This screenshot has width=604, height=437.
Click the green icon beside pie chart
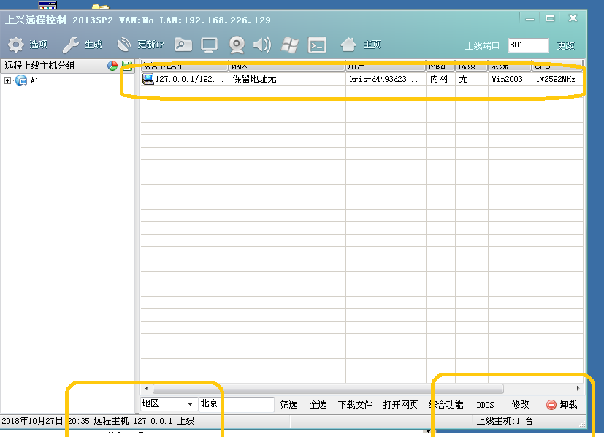click(x=127, y=66)
